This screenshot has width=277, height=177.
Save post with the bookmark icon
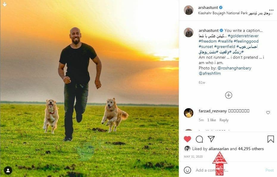click(x=270, y=139)
